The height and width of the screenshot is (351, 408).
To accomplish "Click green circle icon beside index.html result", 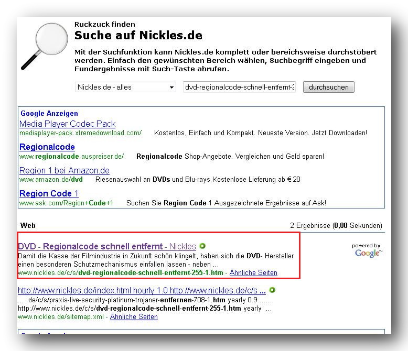I will click(x=272, y=290).
